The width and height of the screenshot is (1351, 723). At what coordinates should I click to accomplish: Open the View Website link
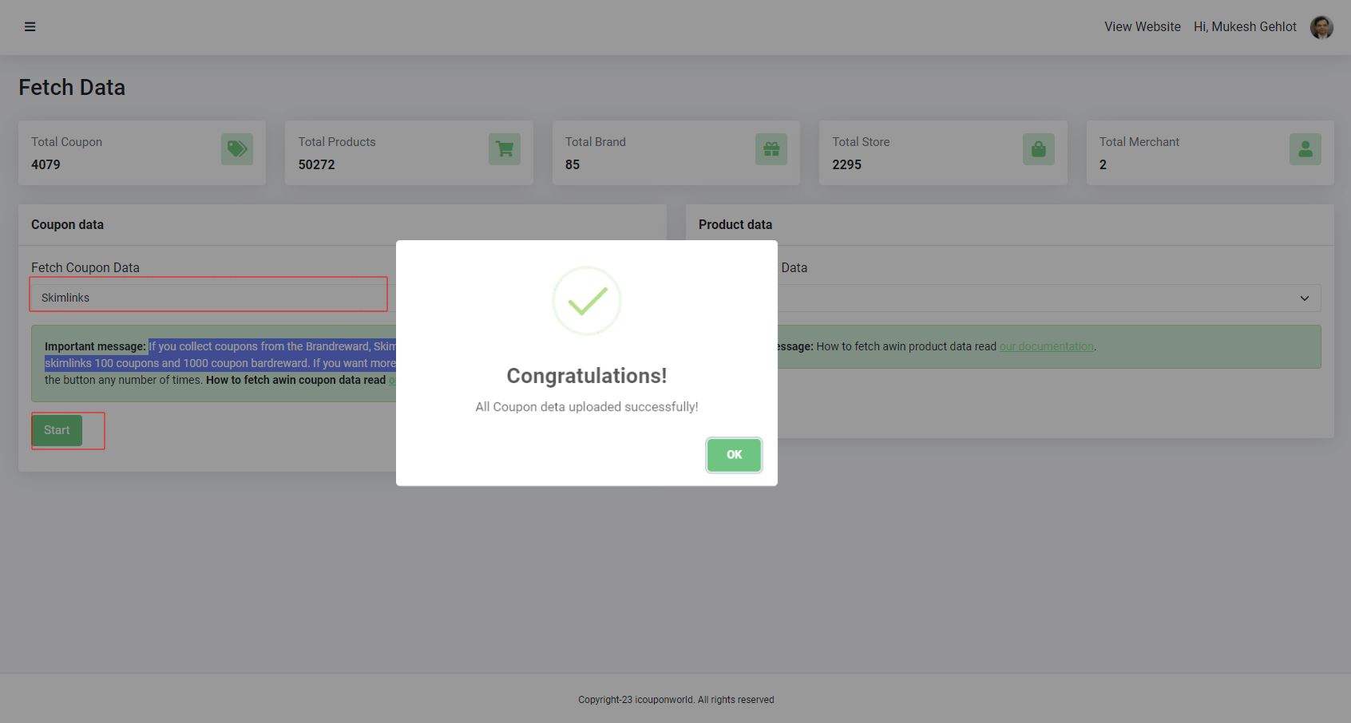1142,27
